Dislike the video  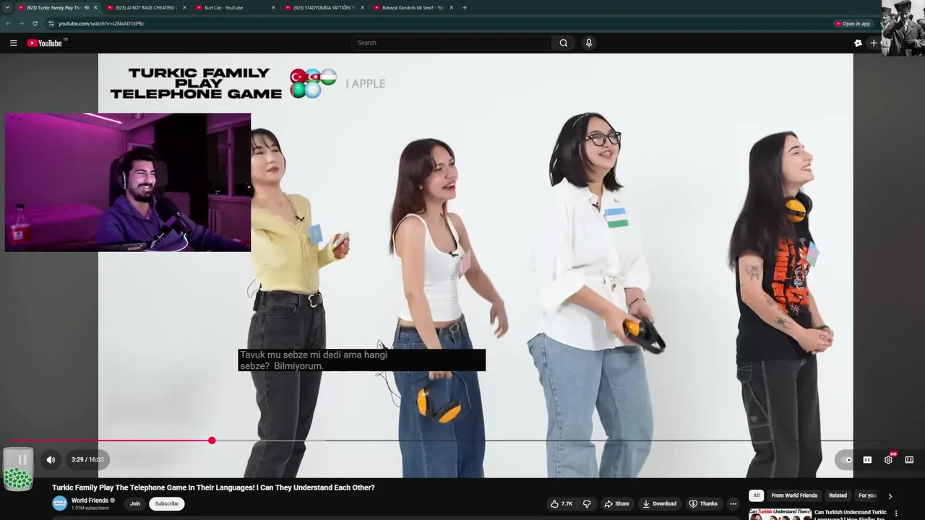point(587,503)
